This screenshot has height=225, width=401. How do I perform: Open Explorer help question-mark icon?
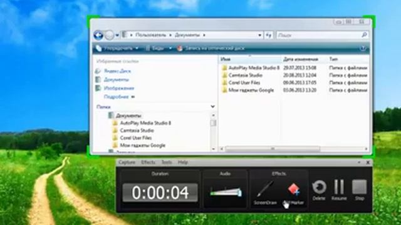click(x=363, y=48)
